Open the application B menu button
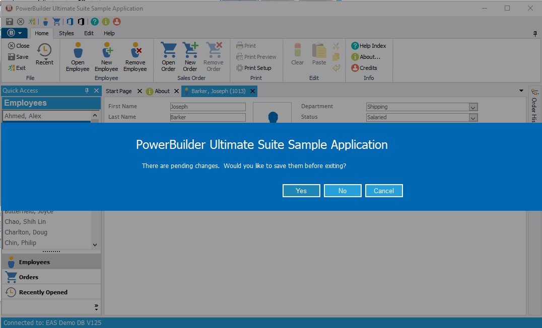This screenshot has height=328, width=542. click(x=15, y=33)
